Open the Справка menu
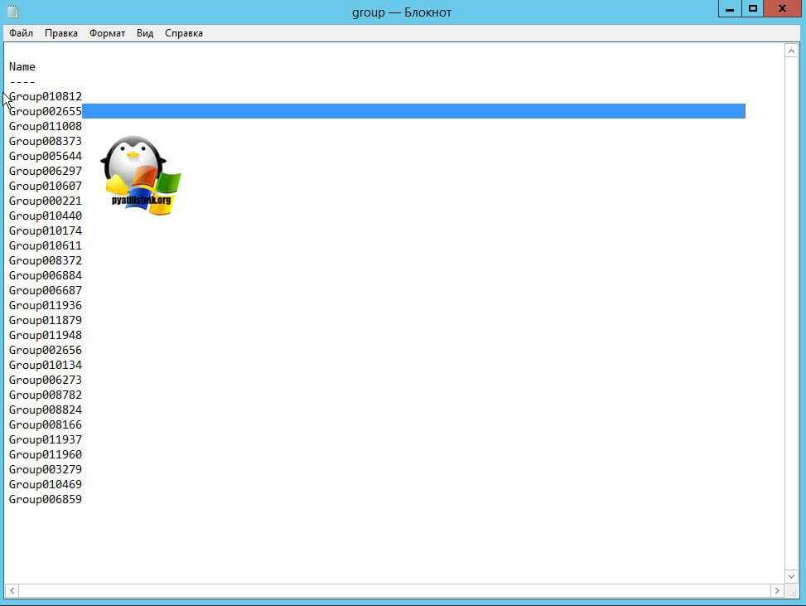Screen dimensions: 806x606 click(184, 33)
